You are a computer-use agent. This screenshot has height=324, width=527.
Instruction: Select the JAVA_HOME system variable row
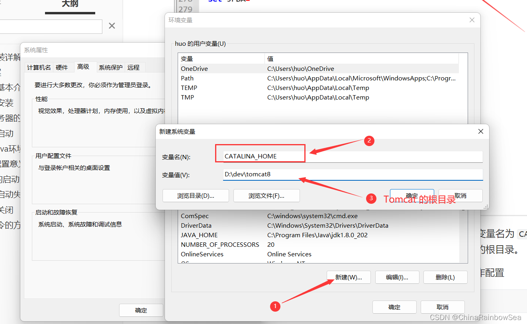pos(319,235)
